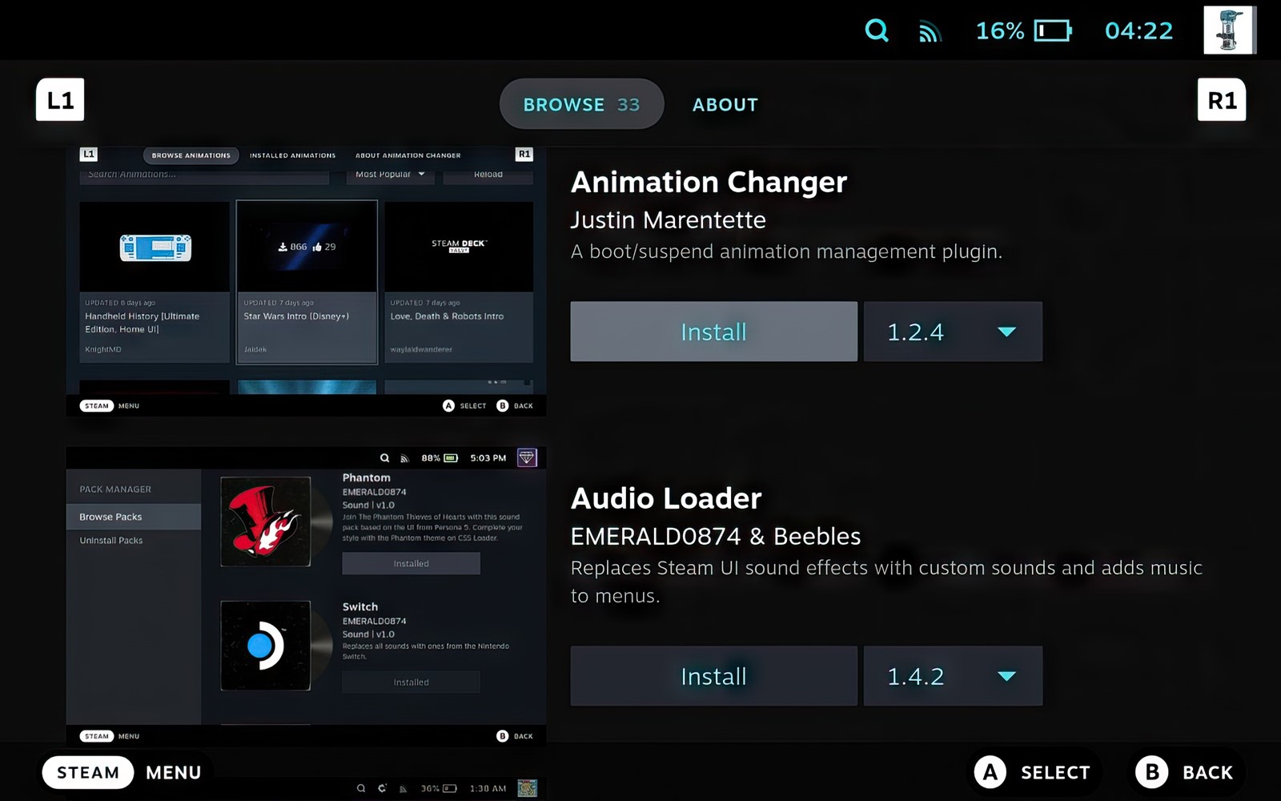Click the author EMERALD0874 & Beebles
1281x801 pixels.
pos(716,536)
